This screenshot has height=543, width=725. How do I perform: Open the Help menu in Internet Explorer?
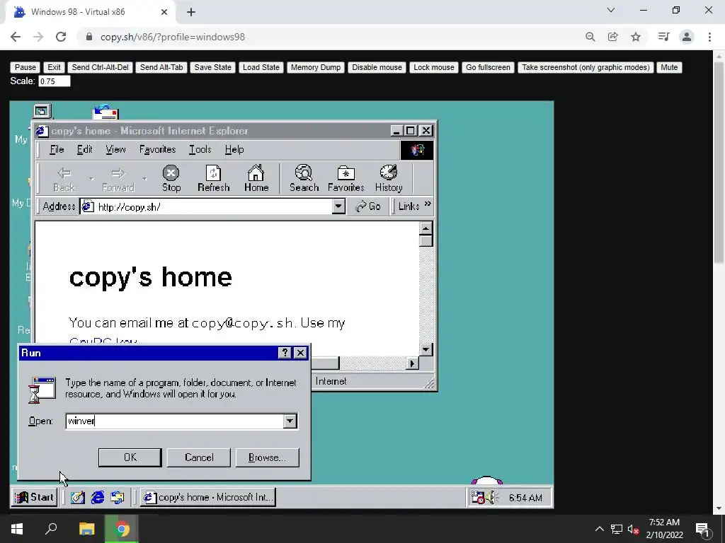click(234, 149)
